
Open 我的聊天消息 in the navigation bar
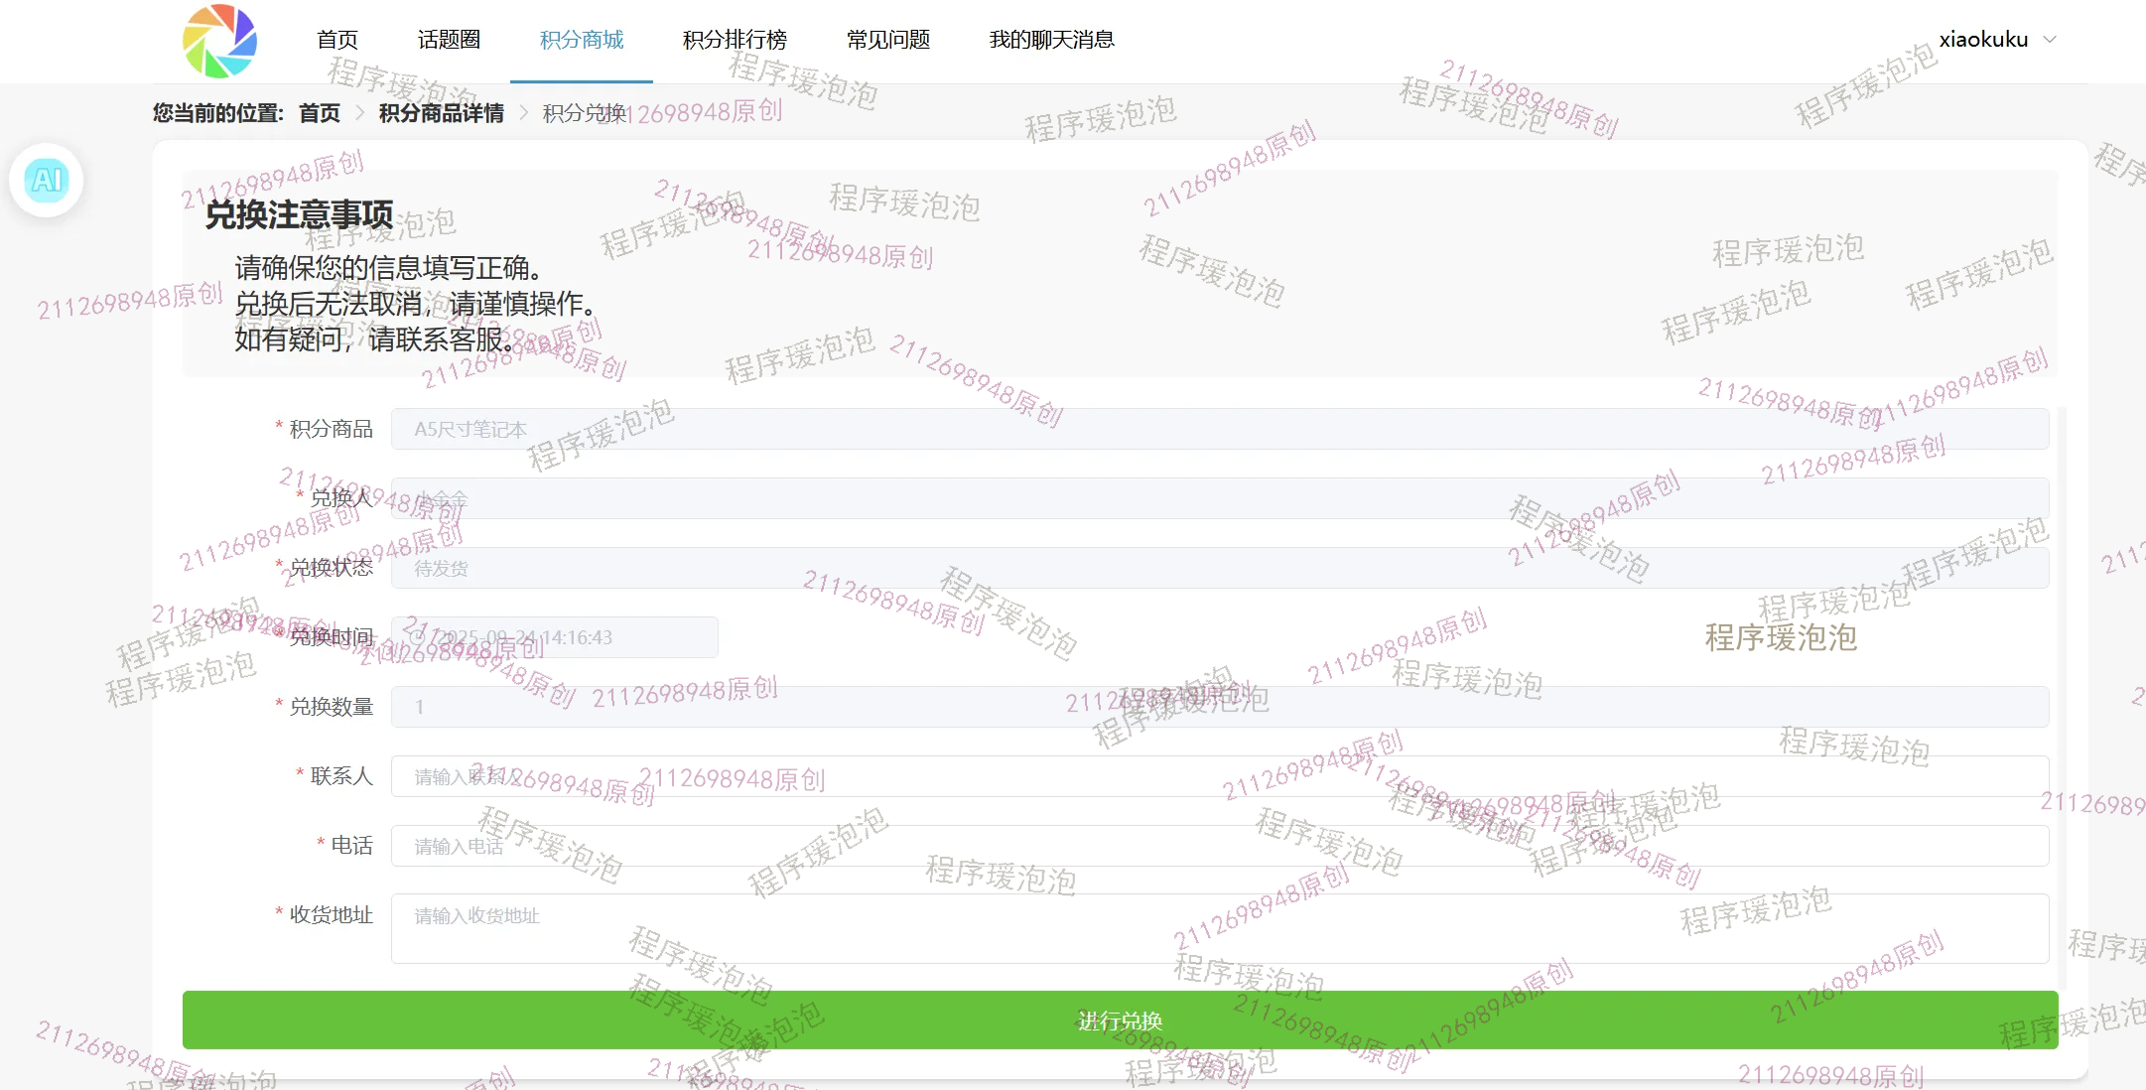[x=1052, y=40]
